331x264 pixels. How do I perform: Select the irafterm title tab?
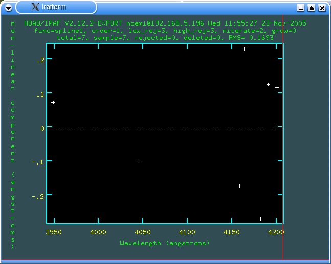point(56,7)
